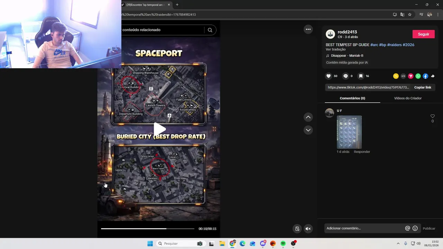This screenshot has height=249, width=443.
Task: Go to next video with down arrow
Action: pos(308,130)
